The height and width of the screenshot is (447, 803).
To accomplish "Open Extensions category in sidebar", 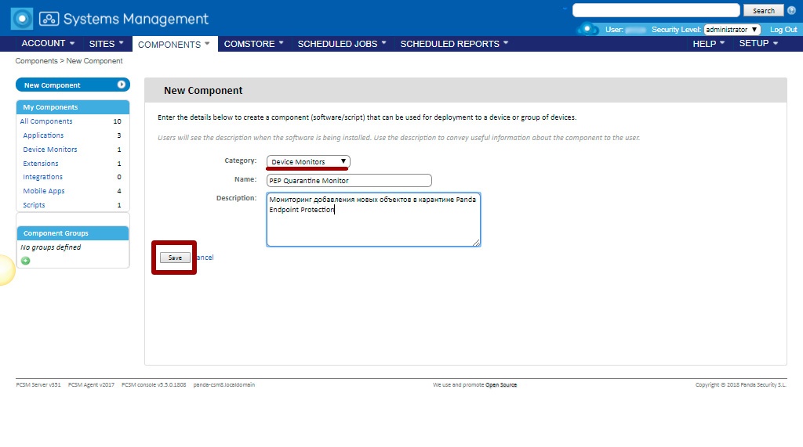I will [x=41, y=163].
